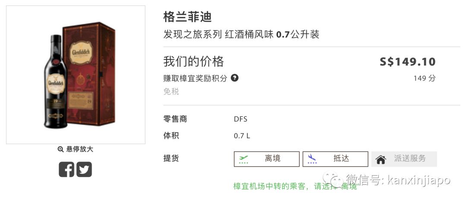
Task: Click the magnifier zoom icon
Action: (61, 149)
